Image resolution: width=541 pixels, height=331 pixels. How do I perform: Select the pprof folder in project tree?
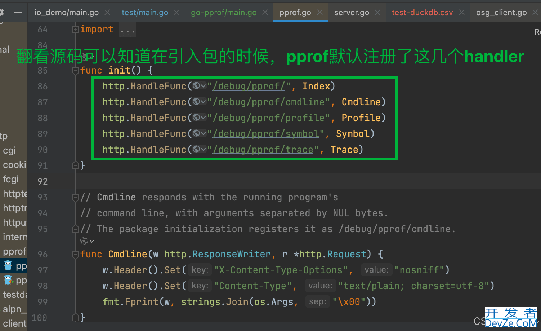coord(15,251)
